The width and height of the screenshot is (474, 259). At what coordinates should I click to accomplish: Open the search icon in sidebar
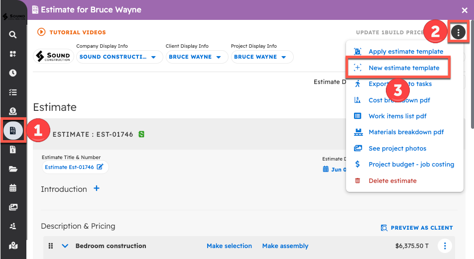pos(13,35)
